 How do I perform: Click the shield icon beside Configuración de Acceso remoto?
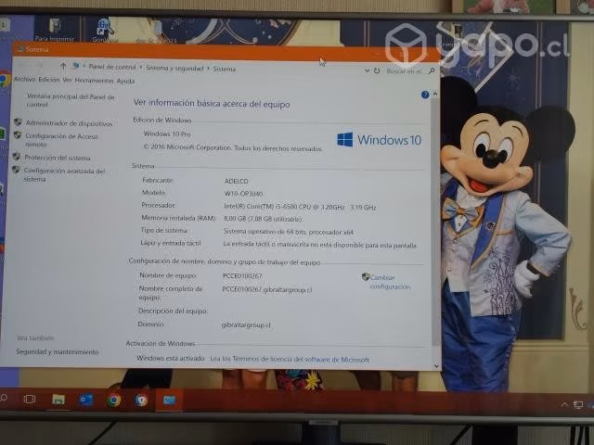[17, 135]
